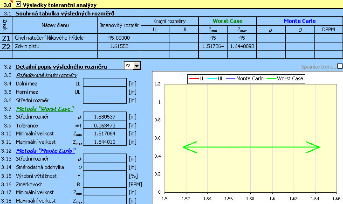343x204 pixels.
Task: Click the LL legend entry in chart
Action: point(197,78)
